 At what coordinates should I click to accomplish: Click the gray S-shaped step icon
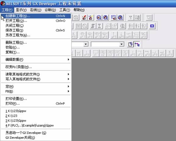pyautogui.click(x=93, y=26)
